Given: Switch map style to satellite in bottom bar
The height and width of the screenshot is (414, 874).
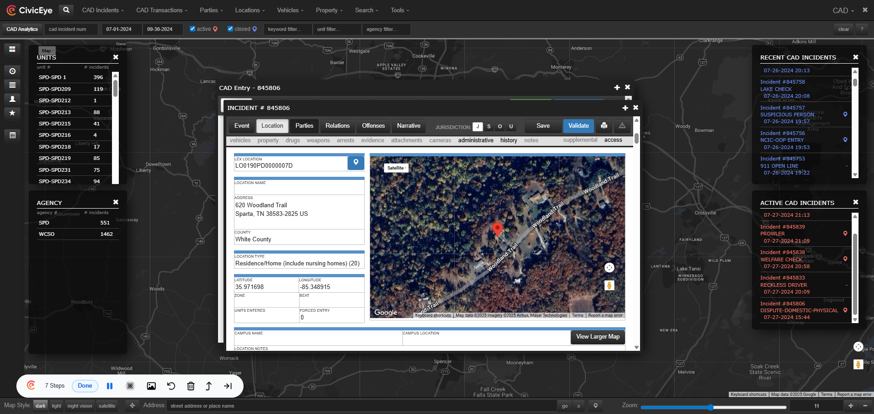Looking at the screenshot, I should [x=107, y=406].
